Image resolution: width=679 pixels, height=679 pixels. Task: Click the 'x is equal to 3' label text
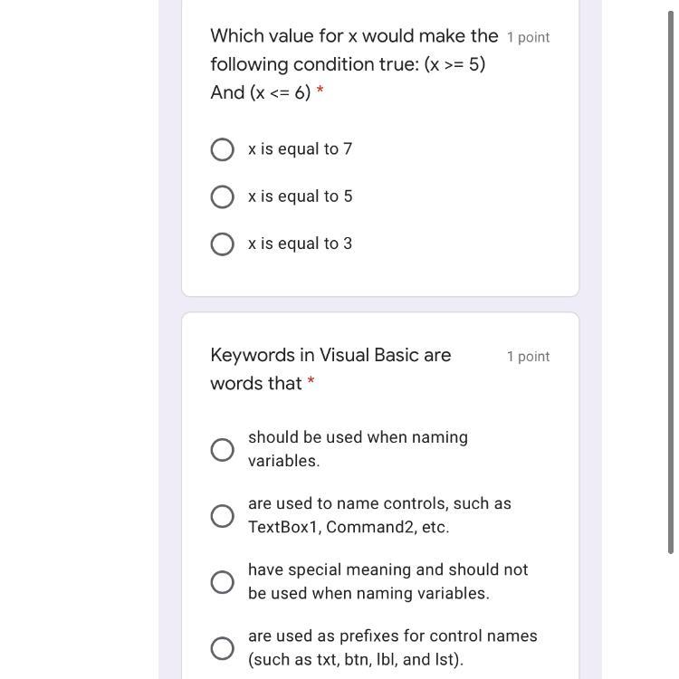[x=300, y=244]
